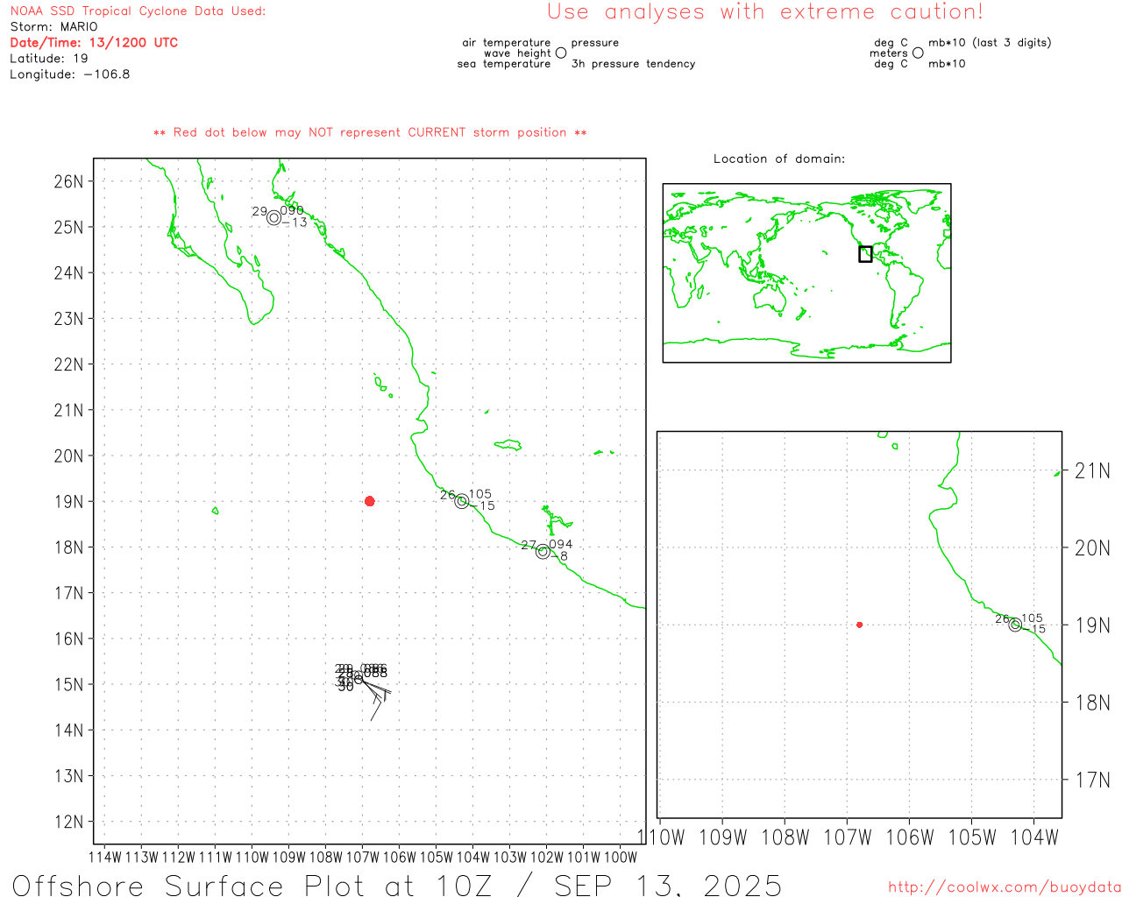The image size is (1122, 897).
Task: Click the '-8' pressure tendency value
Action: (x=559, y=556)
